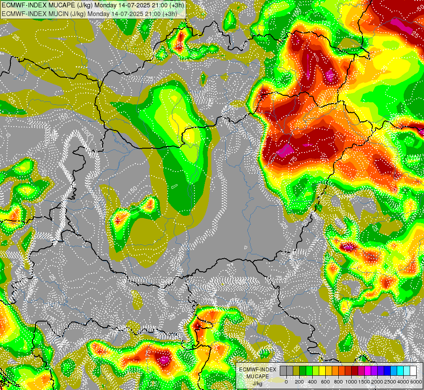Select the pale cyan swatch right of 4000
The image size is (424, 390).
click(407, 371)
